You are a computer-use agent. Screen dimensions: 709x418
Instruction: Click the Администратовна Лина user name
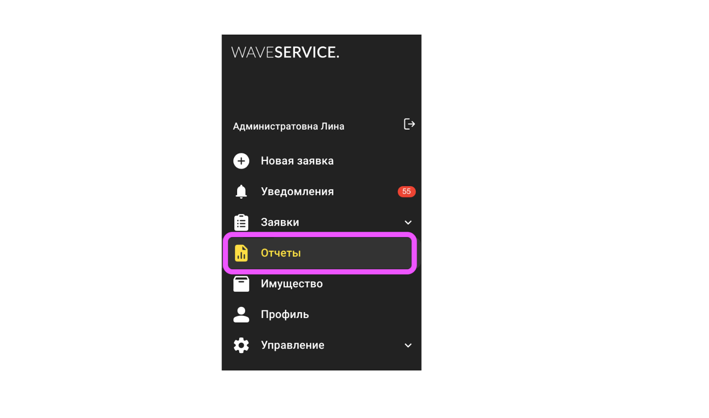pyautogui.click(x=289, y=126)
